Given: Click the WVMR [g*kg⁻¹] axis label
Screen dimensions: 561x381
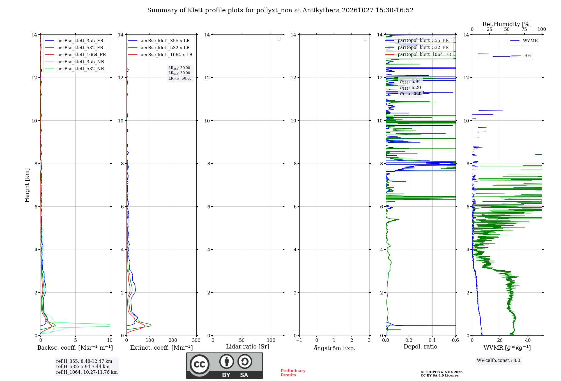Looking at the screenshot, I should [507, 348].
